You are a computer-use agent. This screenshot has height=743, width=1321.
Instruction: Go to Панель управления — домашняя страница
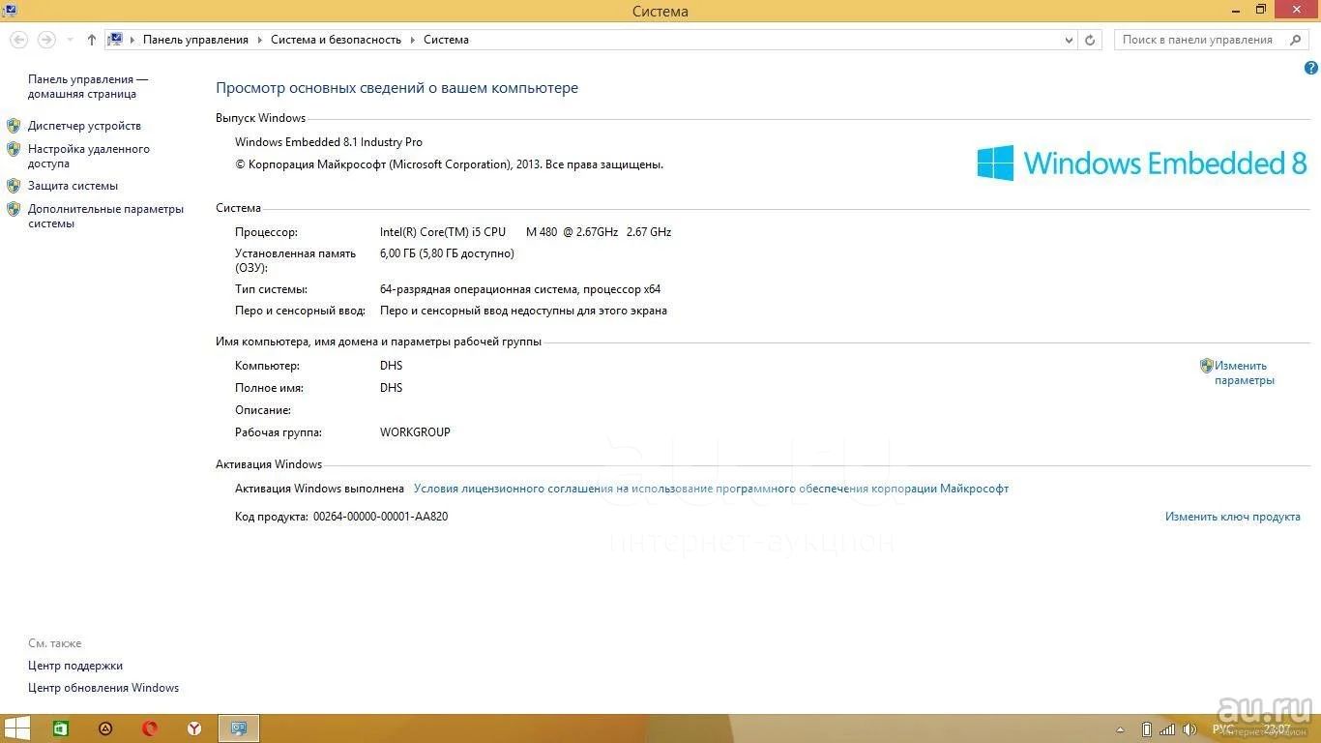[x=88, y=86]
